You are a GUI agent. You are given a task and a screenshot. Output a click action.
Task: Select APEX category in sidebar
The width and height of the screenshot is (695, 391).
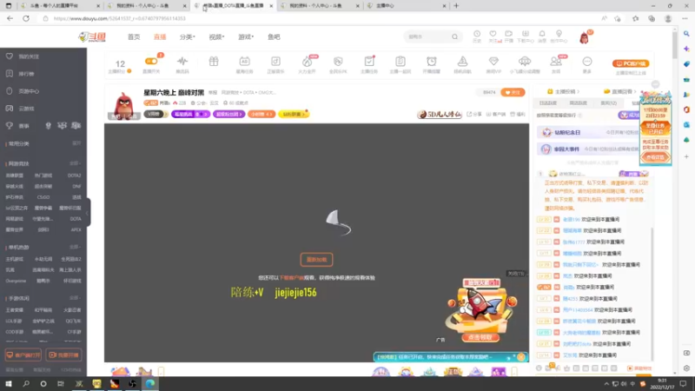point(76,229)
